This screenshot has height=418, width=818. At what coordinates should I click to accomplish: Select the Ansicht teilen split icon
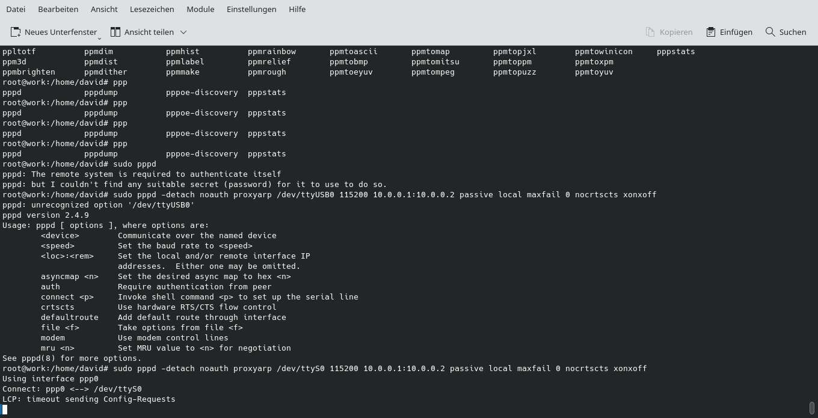point(114,32)
